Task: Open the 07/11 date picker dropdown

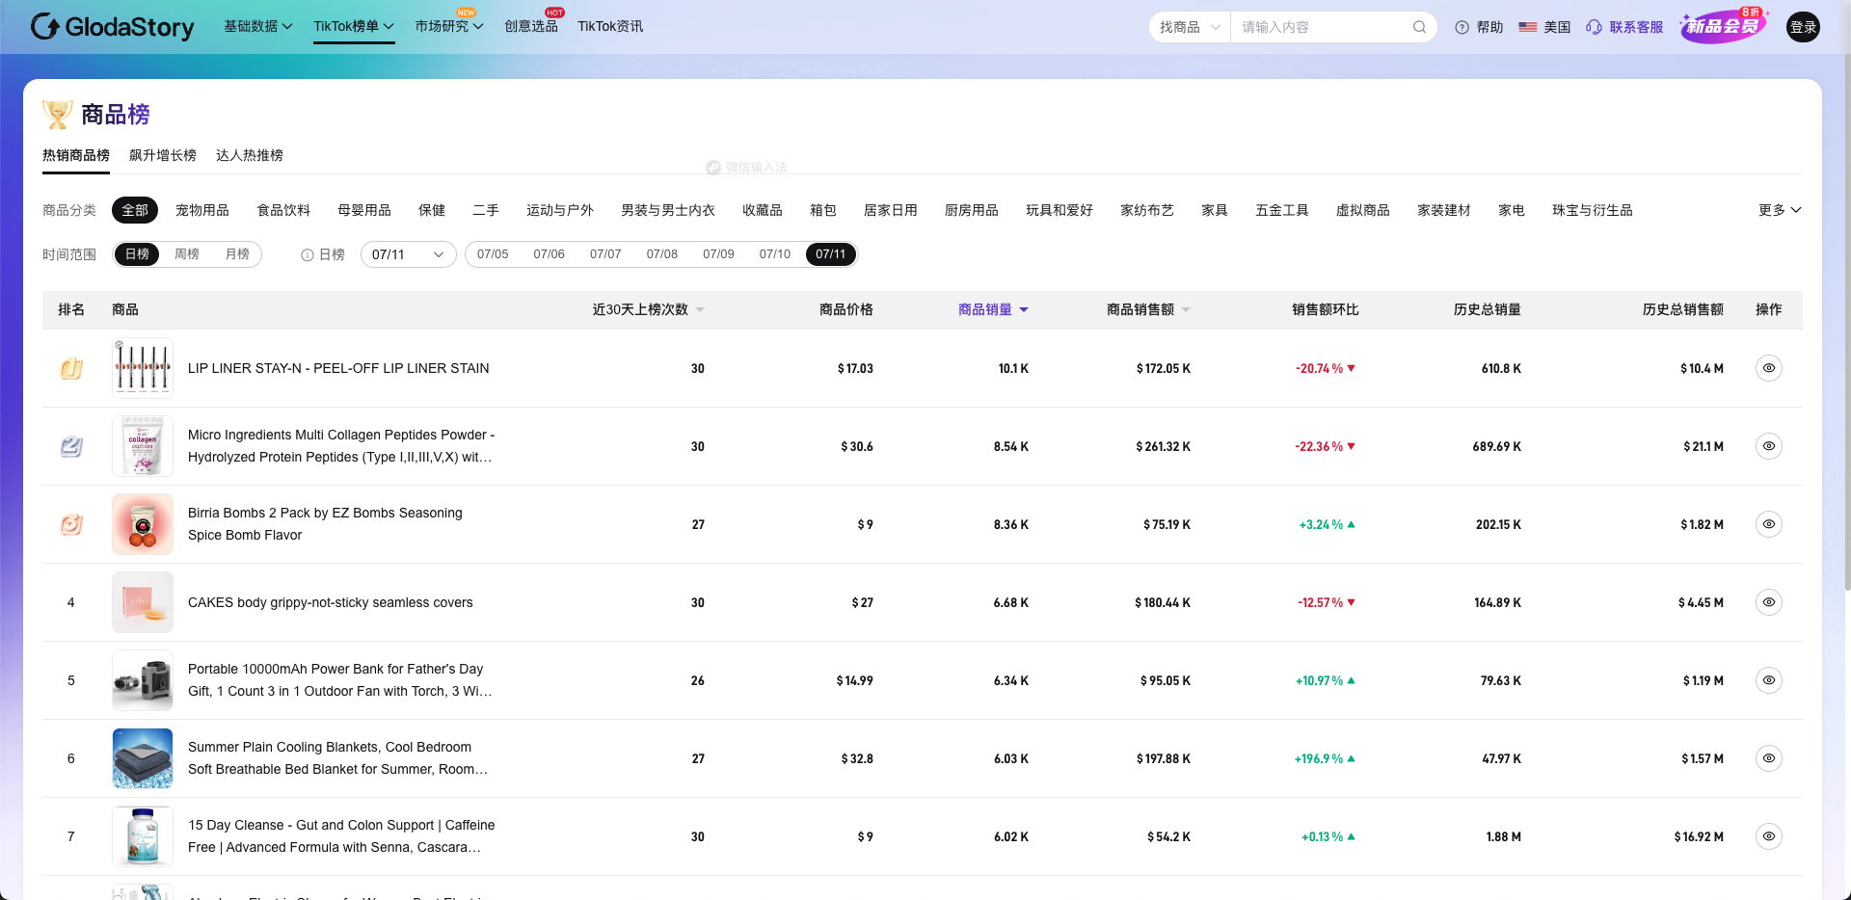Action: (408, 254)
